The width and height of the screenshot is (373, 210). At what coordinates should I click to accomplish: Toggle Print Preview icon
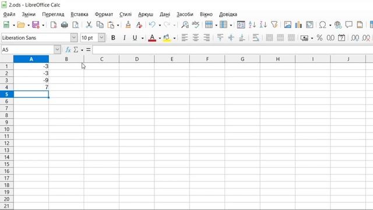click(x=75, y=24)
